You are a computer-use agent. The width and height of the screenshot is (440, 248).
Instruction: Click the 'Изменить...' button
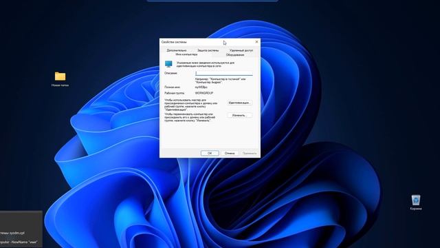239,115
